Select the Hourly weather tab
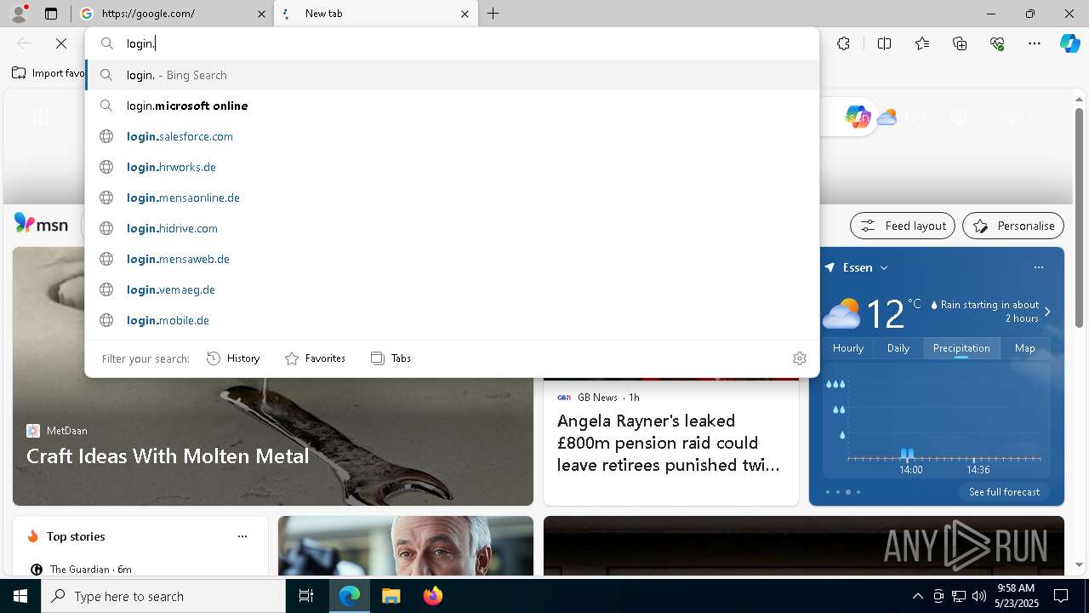 point(848,348)
